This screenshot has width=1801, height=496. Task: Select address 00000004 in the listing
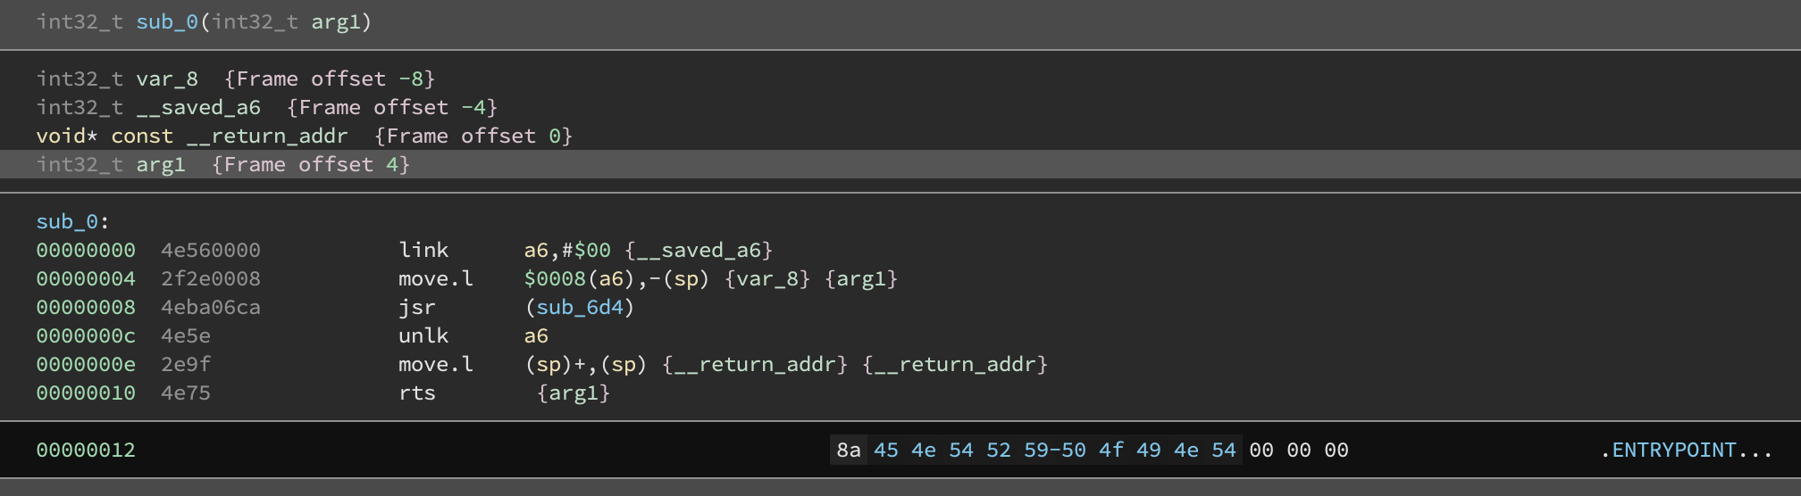click(86, 279)
